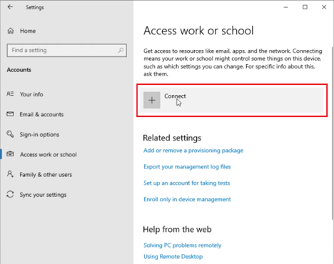
Task: Minimize the Settings window
Action: [x=285, y=7]
